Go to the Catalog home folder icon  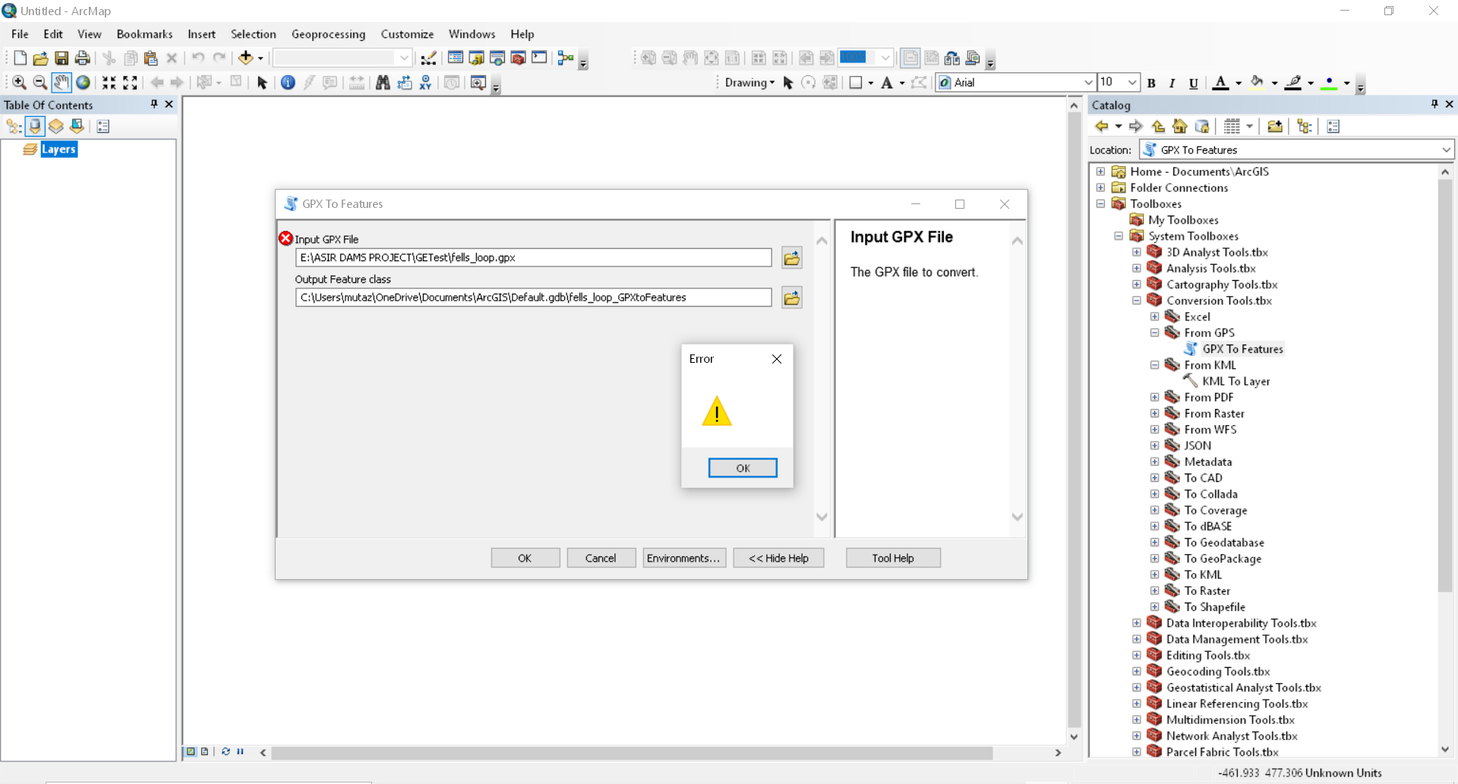click(1179, 127)
